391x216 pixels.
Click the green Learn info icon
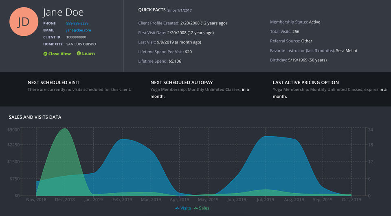(79, 53)
